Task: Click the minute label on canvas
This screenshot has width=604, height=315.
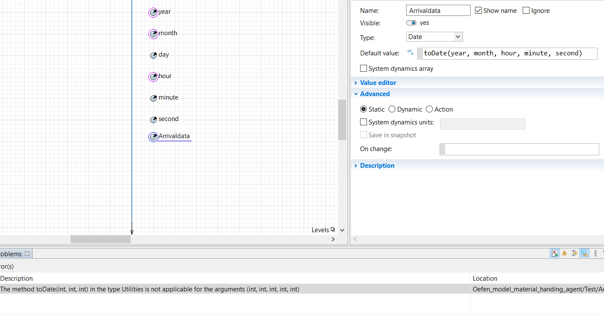Action: pos(168,97)
